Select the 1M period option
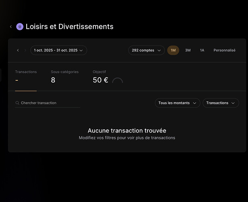Viewport: 248px width, 202px height. click(173, 50)
